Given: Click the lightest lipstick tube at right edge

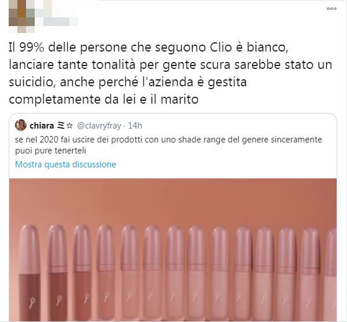Looking at the screenshot, I should 331,275.
